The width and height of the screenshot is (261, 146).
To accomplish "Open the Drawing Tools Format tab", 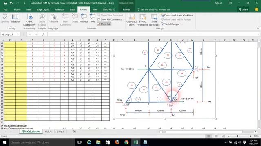I will tap(126, 9).
